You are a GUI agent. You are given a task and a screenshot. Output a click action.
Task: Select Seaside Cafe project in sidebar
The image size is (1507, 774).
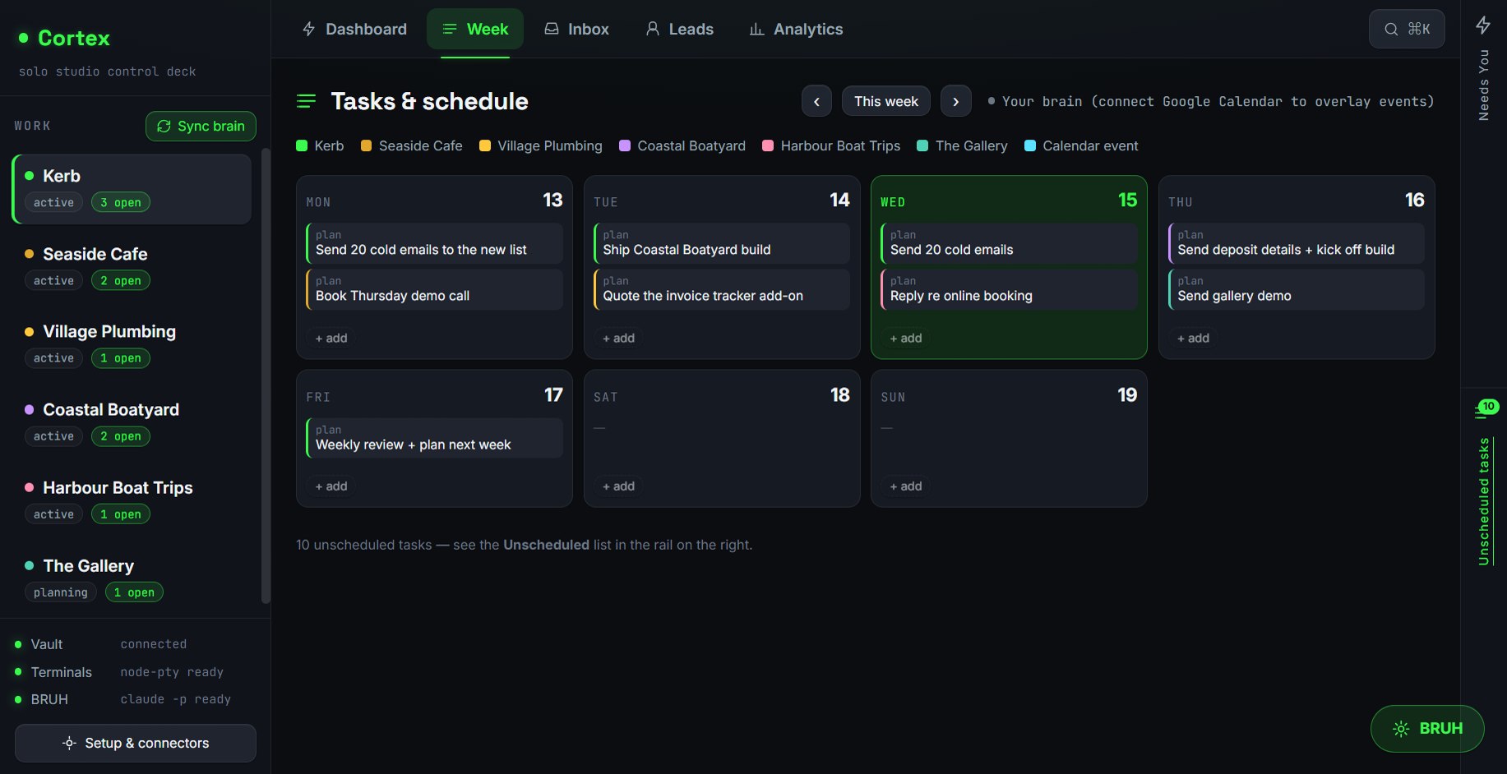coord(132,267)
